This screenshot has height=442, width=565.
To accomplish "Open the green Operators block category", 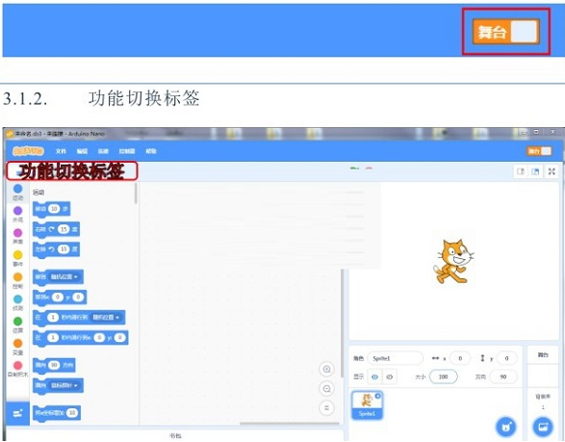I will [x=17, y=321].
